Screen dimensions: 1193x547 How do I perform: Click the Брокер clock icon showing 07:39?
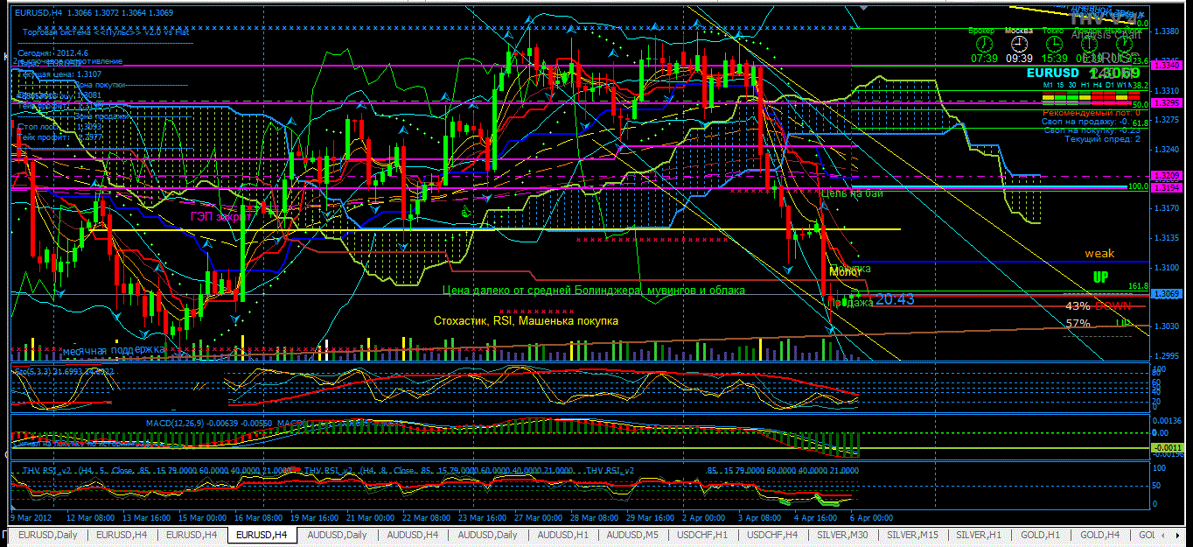(985, 44)
